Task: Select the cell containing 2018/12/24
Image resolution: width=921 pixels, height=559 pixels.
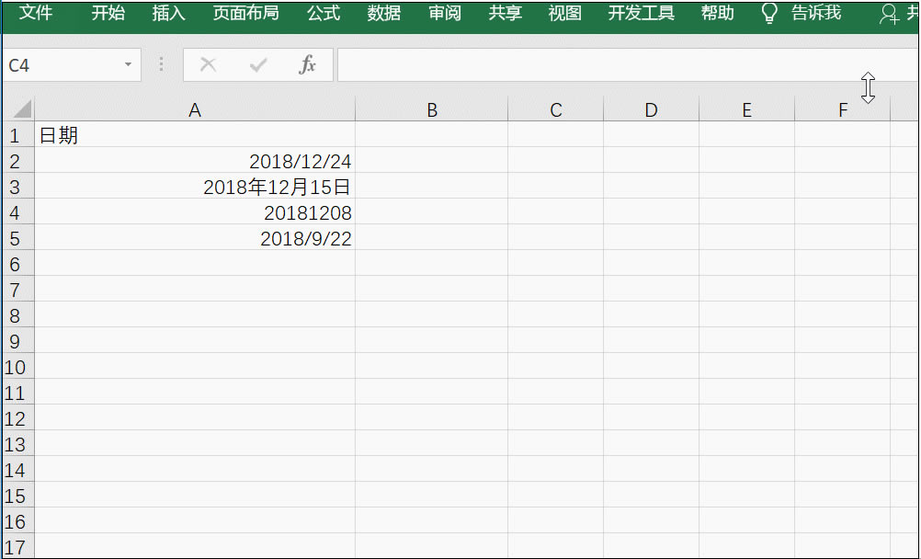Action: point(195,161)
